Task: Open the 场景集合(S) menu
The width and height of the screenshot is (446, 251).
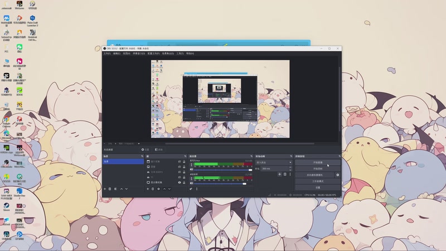Action: coord(168,54)
